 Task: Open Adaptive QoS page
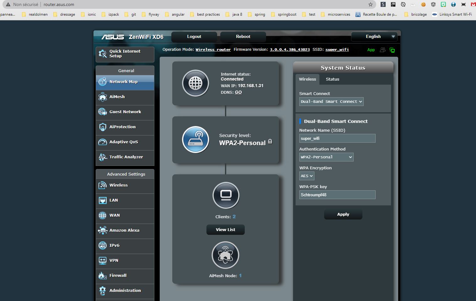click(125, 142)
